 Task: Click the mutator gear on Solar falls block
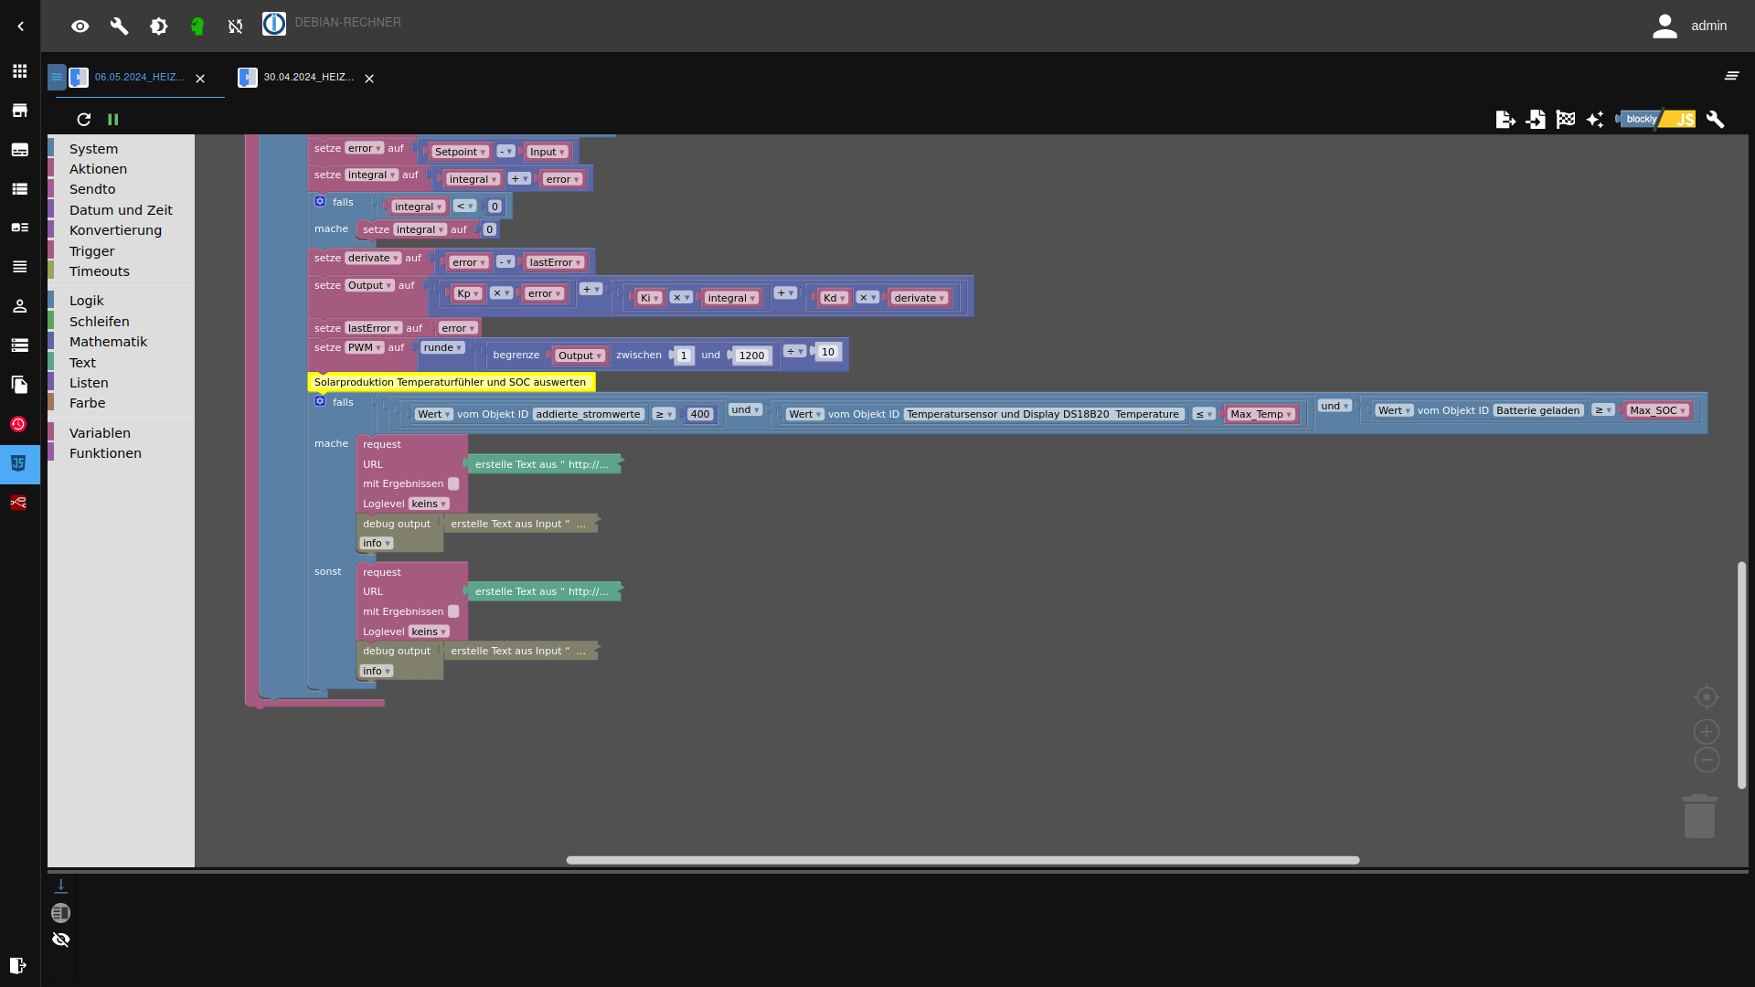[320, 401]
